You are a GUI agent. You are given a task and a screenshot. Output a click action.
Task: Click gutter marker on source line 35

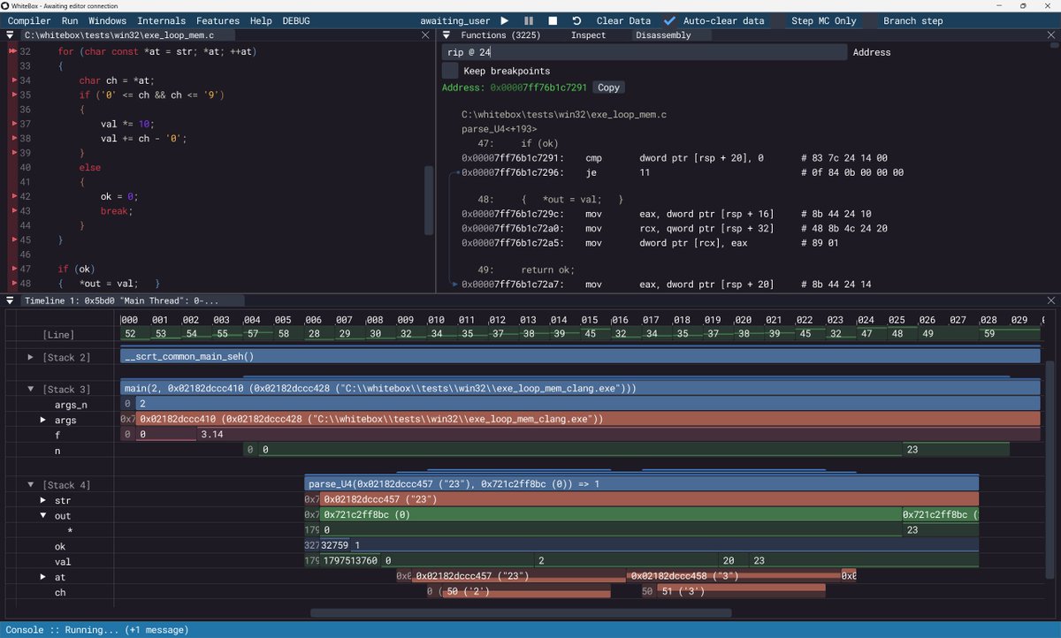pos(13,95)
